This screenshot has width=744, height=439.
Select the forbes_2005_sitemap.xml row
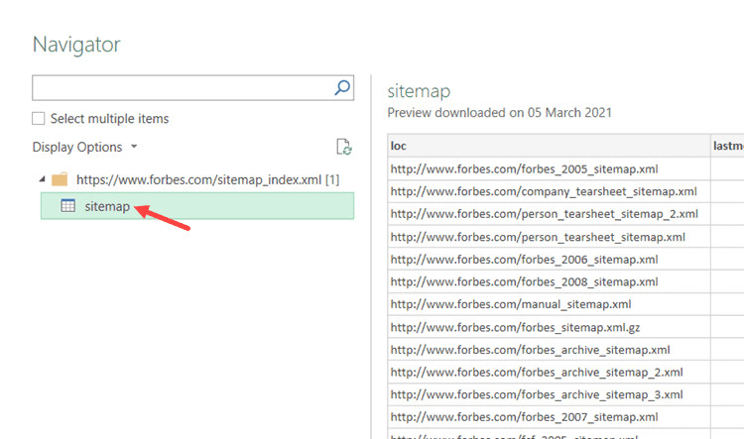pyautogui.click(x=524, y=168)
